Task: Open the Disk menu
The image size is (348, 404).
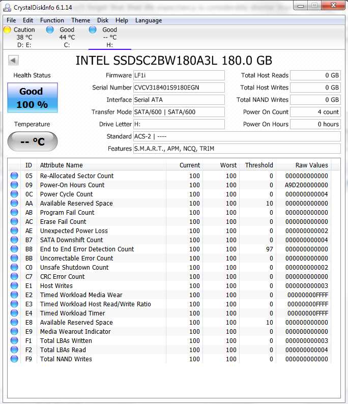Action: click(103, 20)
